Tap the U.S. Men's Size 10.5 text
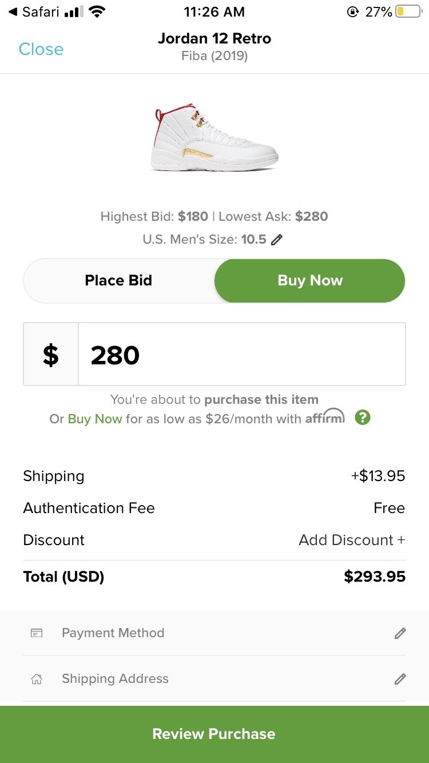This screenshot has height=763, width=429. coord(204,240)
